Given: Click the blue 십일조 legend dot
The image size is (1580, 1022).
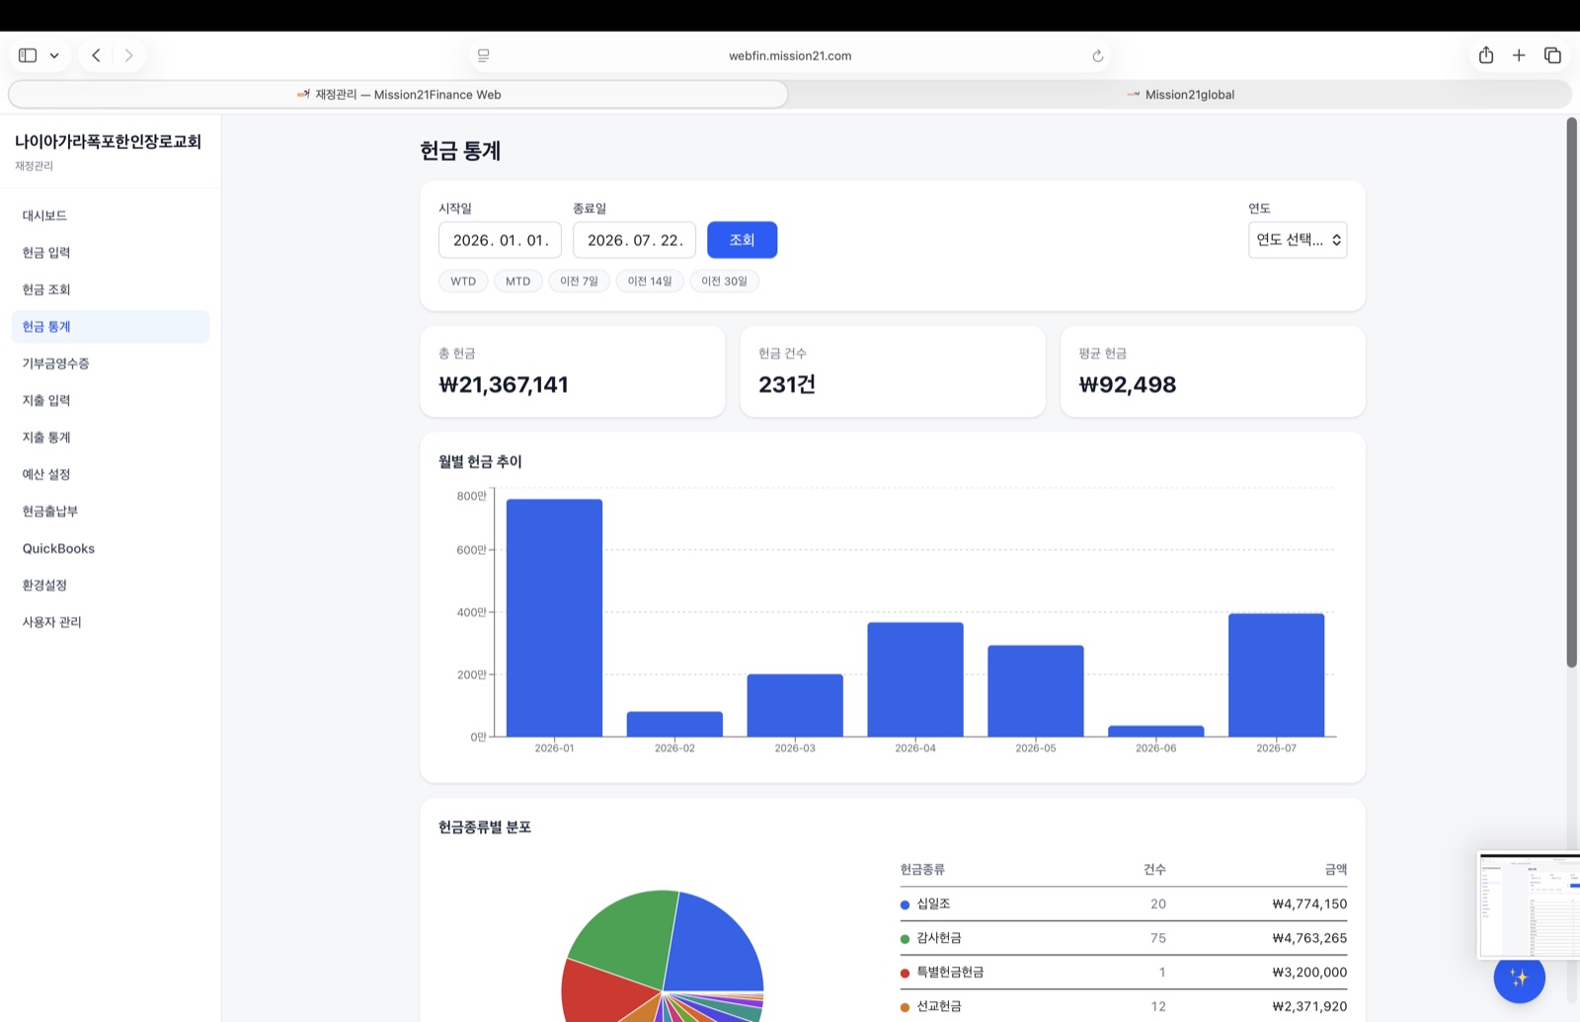Looking at the screenshot, I should click(905, 904).
